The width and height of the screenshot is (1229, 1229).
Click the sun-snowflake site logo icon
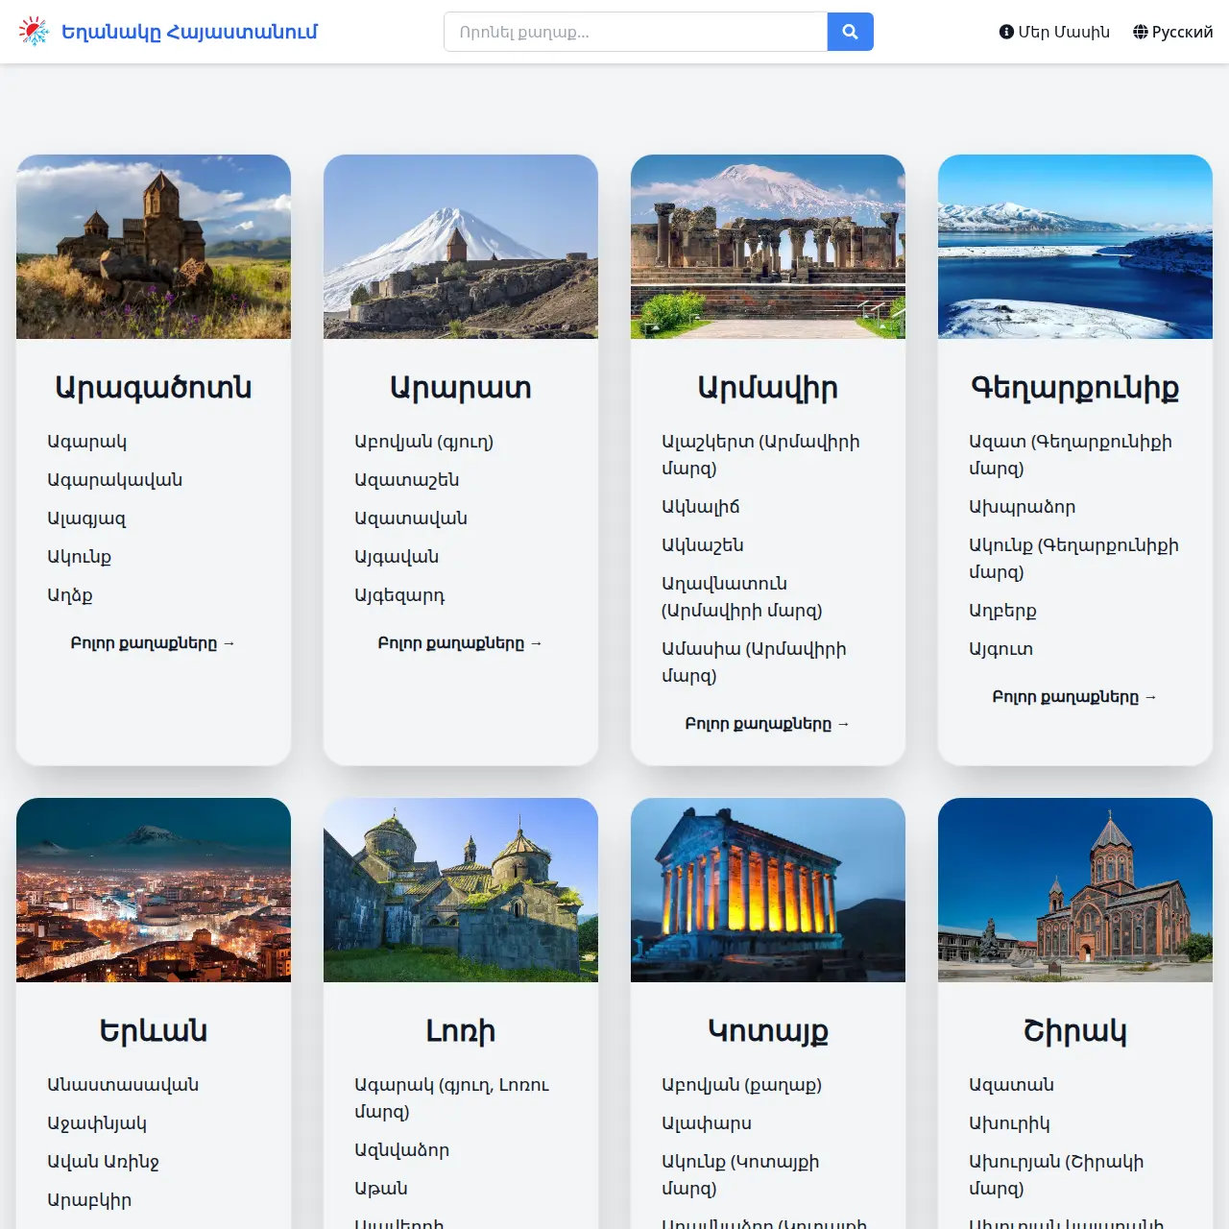pyautogui.click(x=34, y=32)
